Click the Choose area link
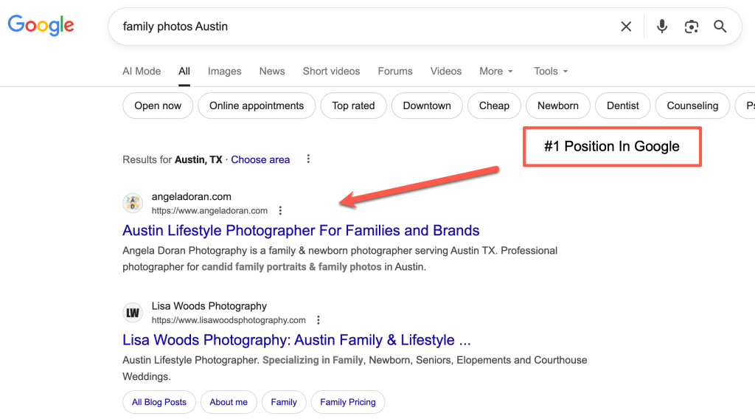The width and height of the screenshot is (755, 419). (260, 159)
